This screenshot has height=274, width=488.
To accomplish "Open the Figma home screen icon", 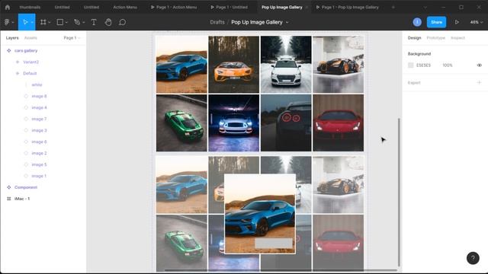I will (x=8, y=7).
